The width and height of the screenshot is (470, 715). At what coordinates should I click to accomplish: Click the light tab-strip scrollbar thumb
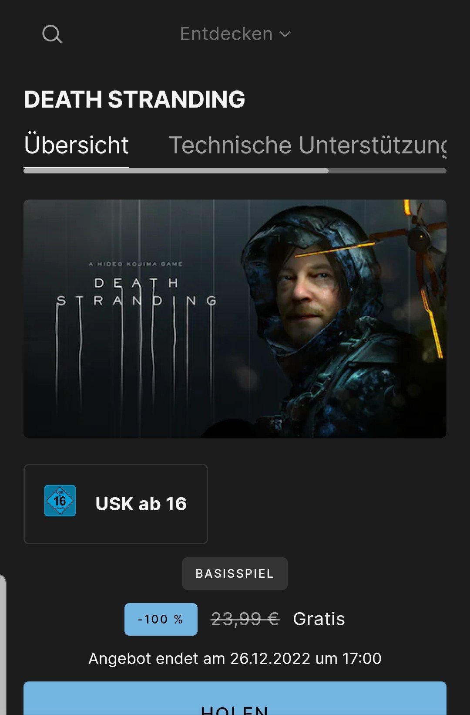[x=176, y=171]
